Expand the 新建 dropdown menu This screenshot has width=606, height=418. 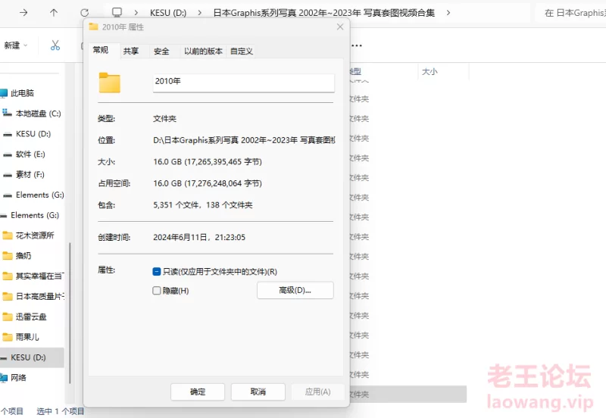click(16, 45)
